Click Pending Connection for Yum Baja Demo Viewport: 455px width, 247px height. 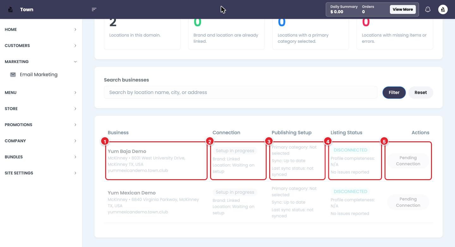click(x=408, y=161)
